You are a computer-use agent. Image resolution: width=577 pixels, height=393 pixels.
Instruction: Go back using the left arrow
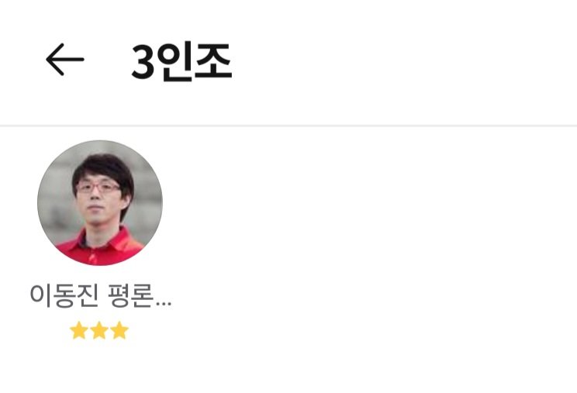(x=65, y=59)
